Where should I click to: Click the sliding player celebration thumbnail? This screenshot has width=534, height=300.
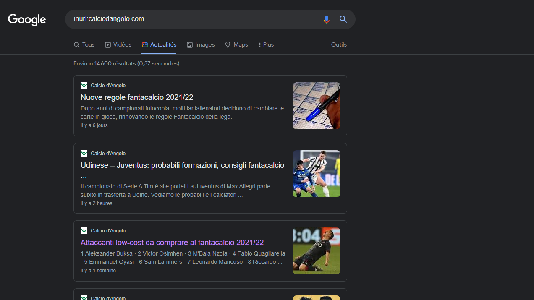pos(316,251)
